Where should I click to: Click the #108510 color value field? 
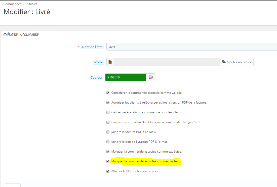[x=126, y=77]
